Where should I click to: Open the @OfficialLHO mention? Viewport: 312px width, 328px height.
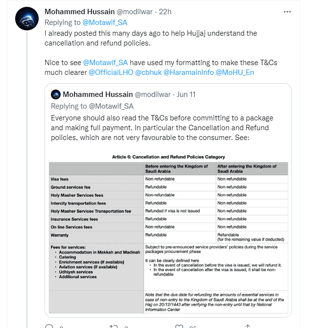click(111, 72)
